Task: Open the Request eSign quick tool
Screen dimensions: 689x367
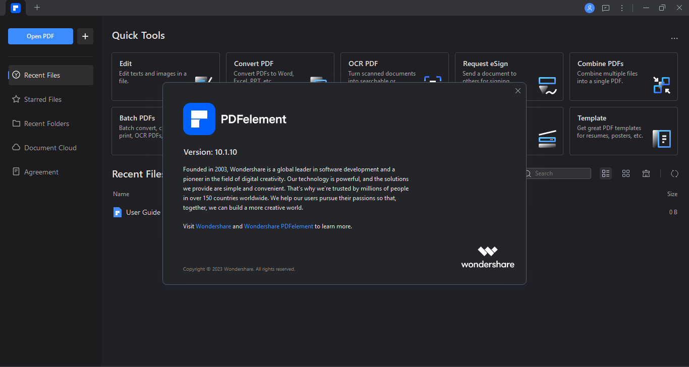Action: click(509, 77)
